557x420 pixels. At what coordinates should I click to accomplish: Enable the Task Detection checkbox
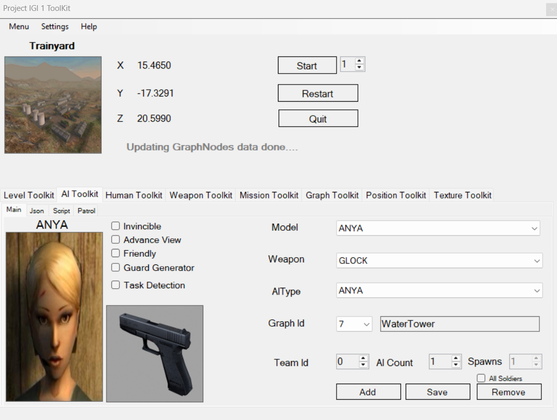pyautogui.click(x=116, y=285)
